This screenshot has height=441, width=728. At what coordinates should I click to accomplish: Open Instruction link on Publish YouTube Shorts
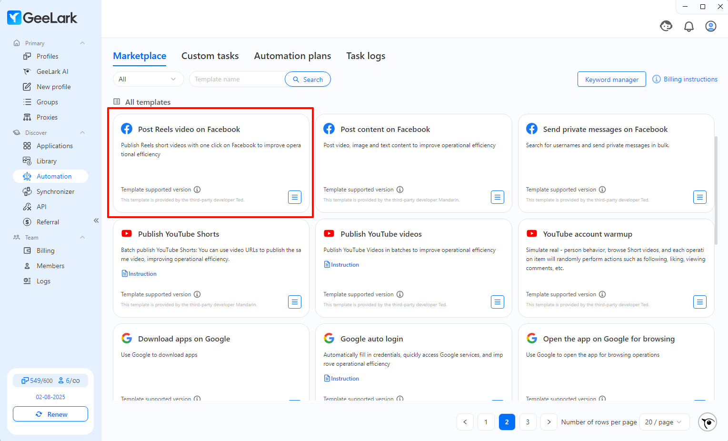point(139,274)
